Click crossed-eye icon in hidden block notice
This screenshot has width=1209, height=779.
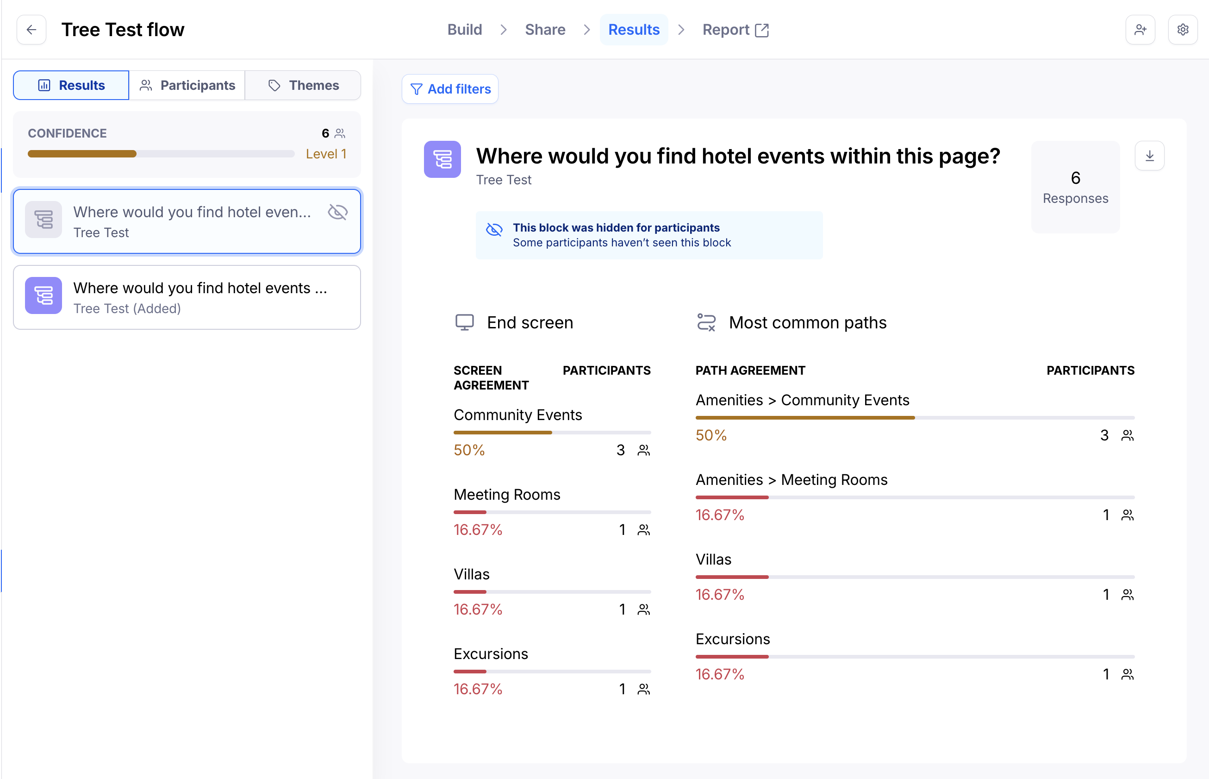pos(494,230)
